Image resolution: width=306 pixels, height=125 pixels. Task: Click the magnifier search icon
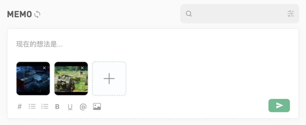189,14
